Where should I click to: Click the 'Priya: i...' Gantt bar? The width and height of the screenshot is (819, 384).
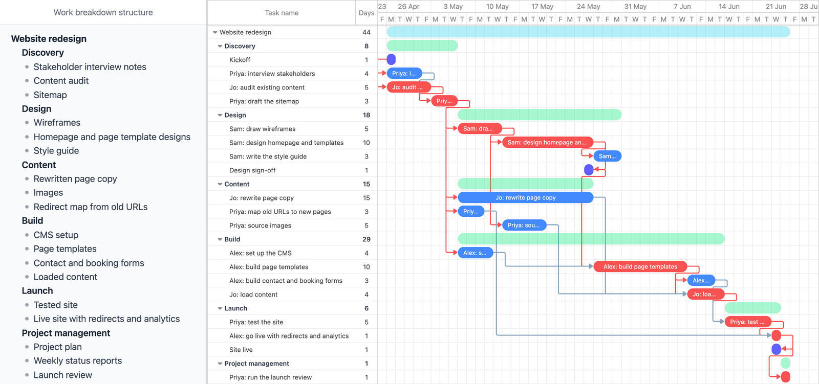pos(404,74)
